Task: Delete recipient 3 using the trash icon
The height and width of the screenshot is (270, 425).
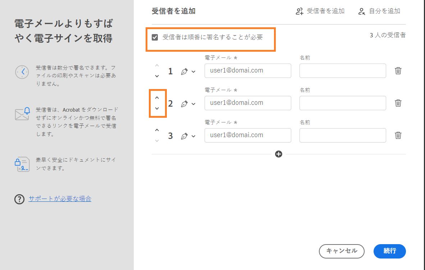Action: 398,135
